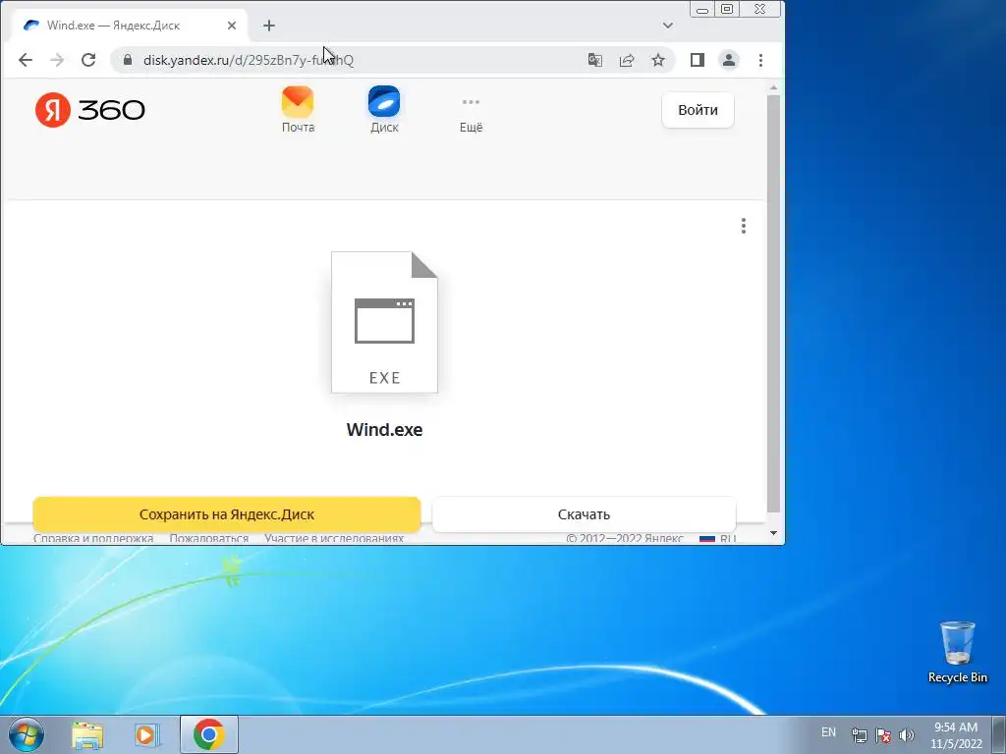The width and height of the screenshot is (1006, 754).
Task: Open Windows Explorer from taskbar
Action: 87,734
